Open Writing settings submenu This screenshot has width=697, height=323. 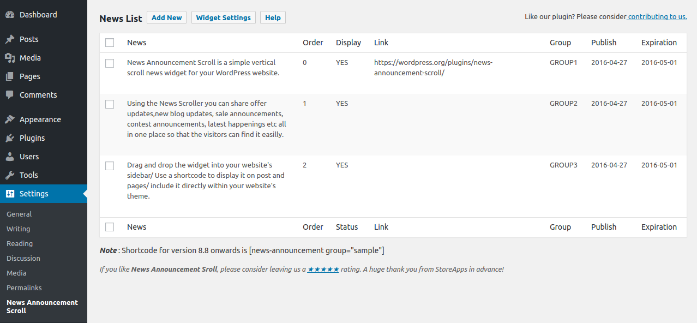(x=19, y=229)
